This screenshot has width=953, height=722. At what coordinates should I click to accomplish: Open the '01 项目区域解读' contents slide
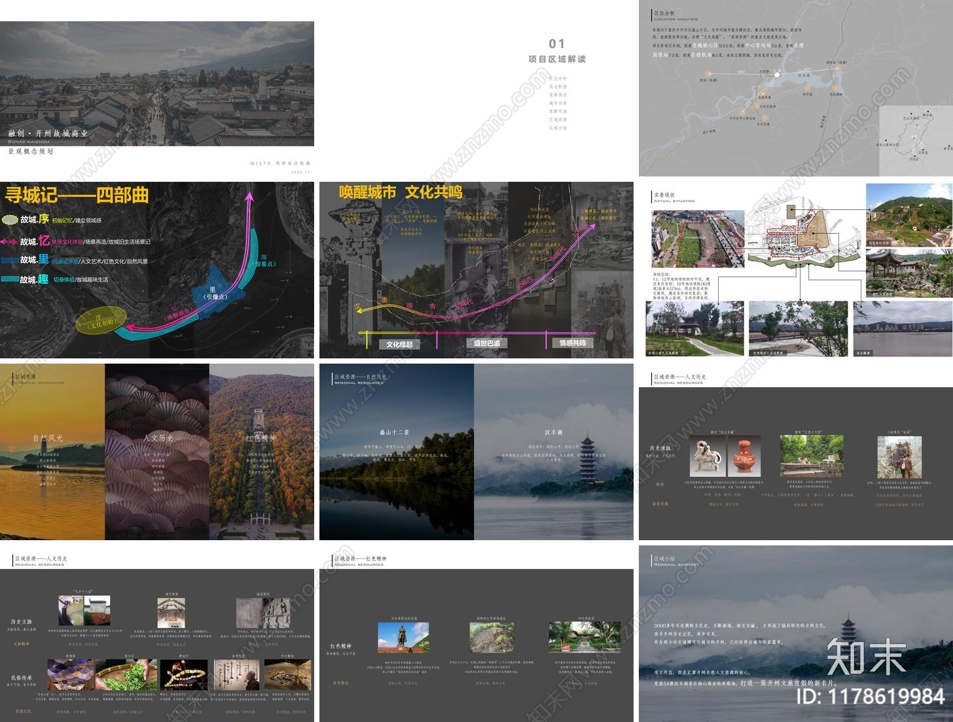tap(476, 88)
